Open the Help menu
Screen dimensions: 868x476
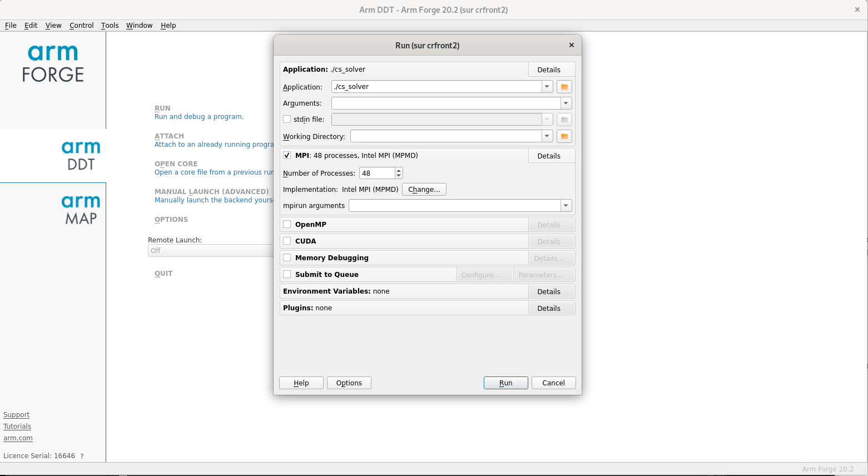click(168, 26)
